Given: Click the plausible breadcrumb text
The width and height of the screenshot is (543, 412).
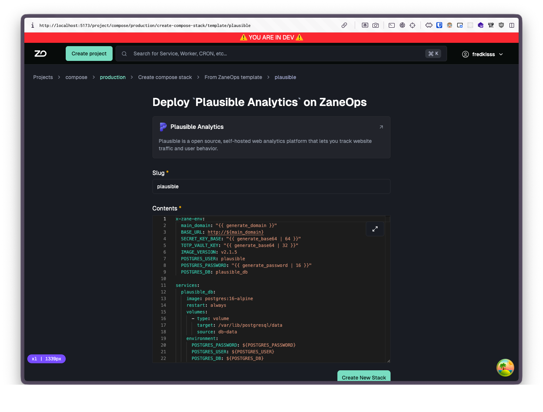Looking at the screenshot, I should [x=285, y=77].
